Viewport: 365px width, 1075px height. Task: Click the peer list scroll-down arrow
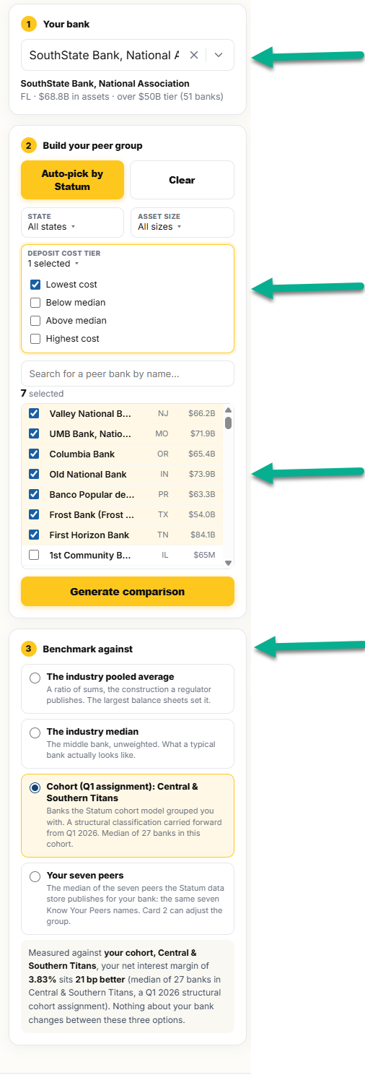(229, 563)
